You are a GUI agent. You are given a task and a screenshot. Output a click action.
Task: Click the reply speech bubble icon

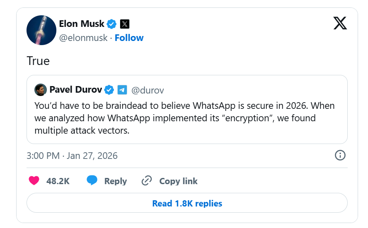click(x=92, y=181)
